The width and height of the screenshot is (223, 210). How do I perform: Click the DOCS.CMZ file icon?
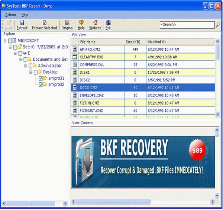[75, 87]
